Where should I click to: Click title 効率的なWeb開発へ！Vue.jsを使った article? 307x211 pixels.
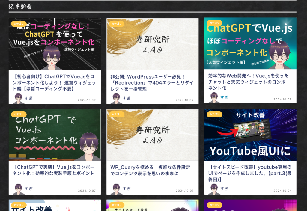[x=249, y=82]
